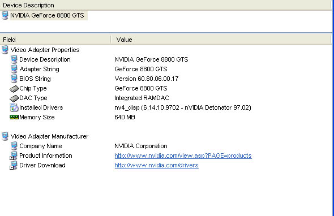Image resolution: width=334 pixels, height=216 pixels.
Task: Click the NVIDIA GeForce 8800 GTS device icon
Action: [5, 15]
